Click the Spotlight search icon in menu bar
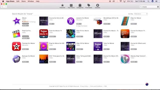160x90 pixels. click(148, 1)
